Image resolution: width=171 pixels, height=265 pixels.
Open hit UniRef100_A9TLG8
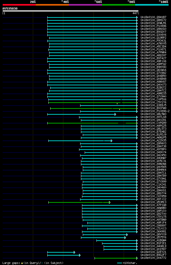coord(153,117)
